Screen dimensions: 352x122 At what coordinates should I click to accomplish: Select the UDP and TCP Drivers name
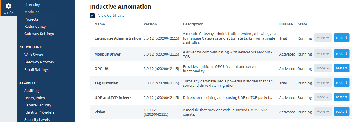point(113,97)
